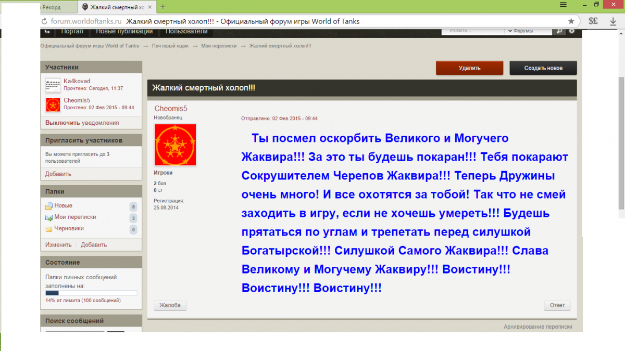The height and width of the screenshot is (351, 625).
Task: Click Выключить уведомления link
Action: (x=82, y=123)
